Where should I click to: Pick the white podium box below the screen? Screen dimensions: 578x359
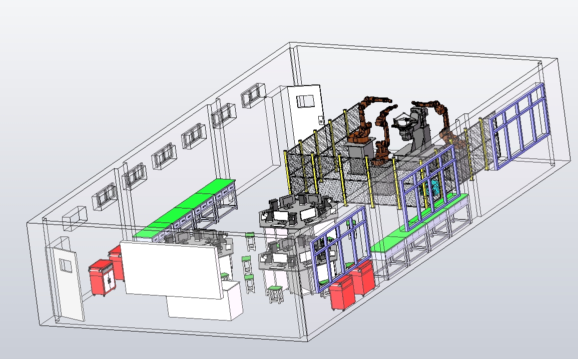[x=205, y=301]
